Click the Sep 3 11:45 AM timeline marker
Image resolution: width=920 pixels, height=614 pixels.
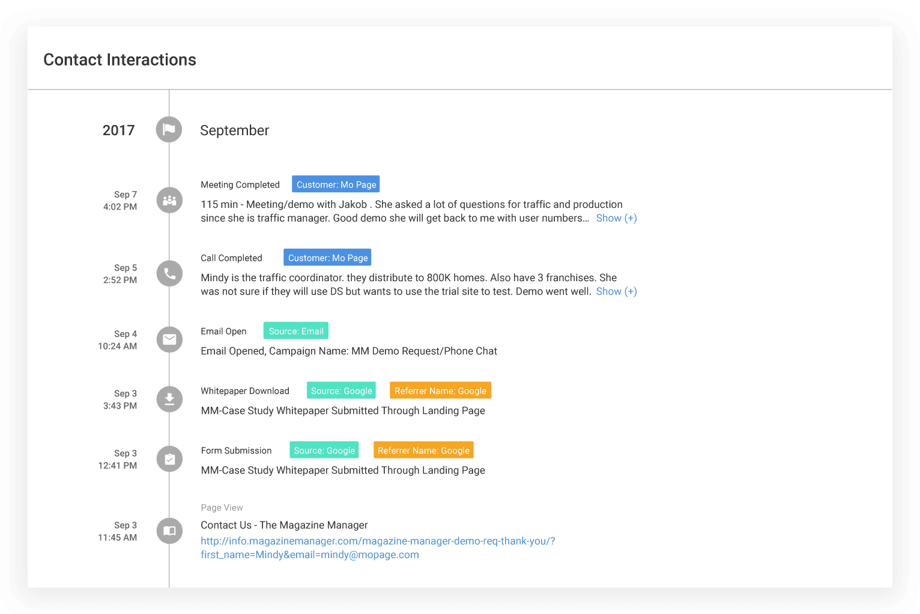pyautogui.click(x=169, y=530)
